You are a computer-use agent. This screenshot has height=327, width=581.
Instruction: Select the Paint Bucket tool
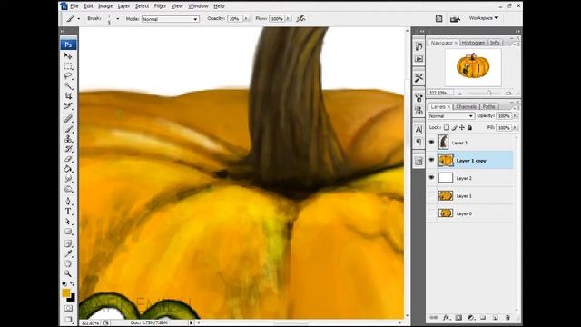(x=68, y=169)
